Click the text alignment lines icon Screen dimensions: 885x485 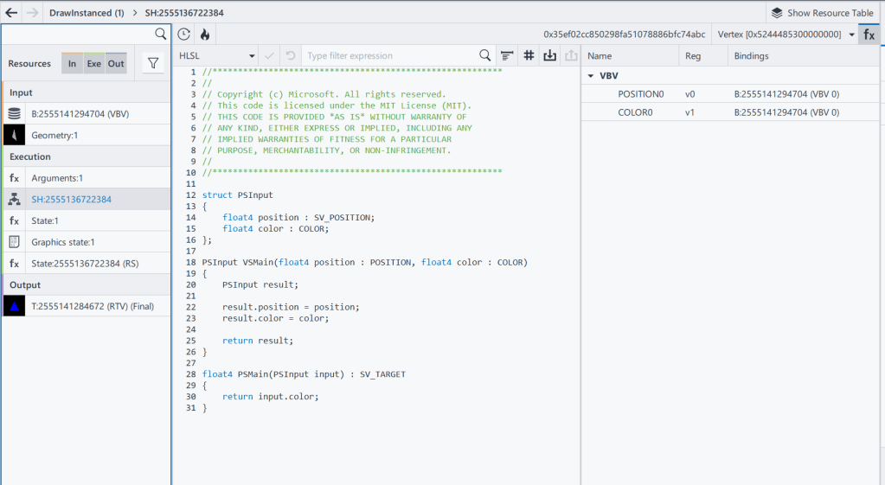pos(507,55)
